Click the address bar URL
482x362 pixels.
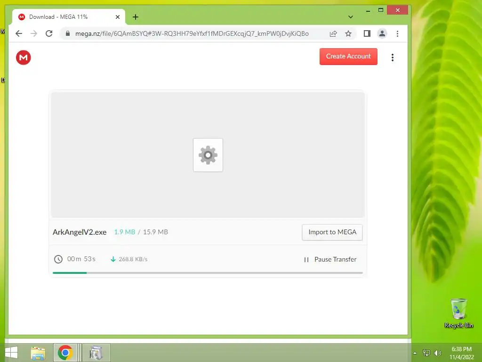pos(192,33)
